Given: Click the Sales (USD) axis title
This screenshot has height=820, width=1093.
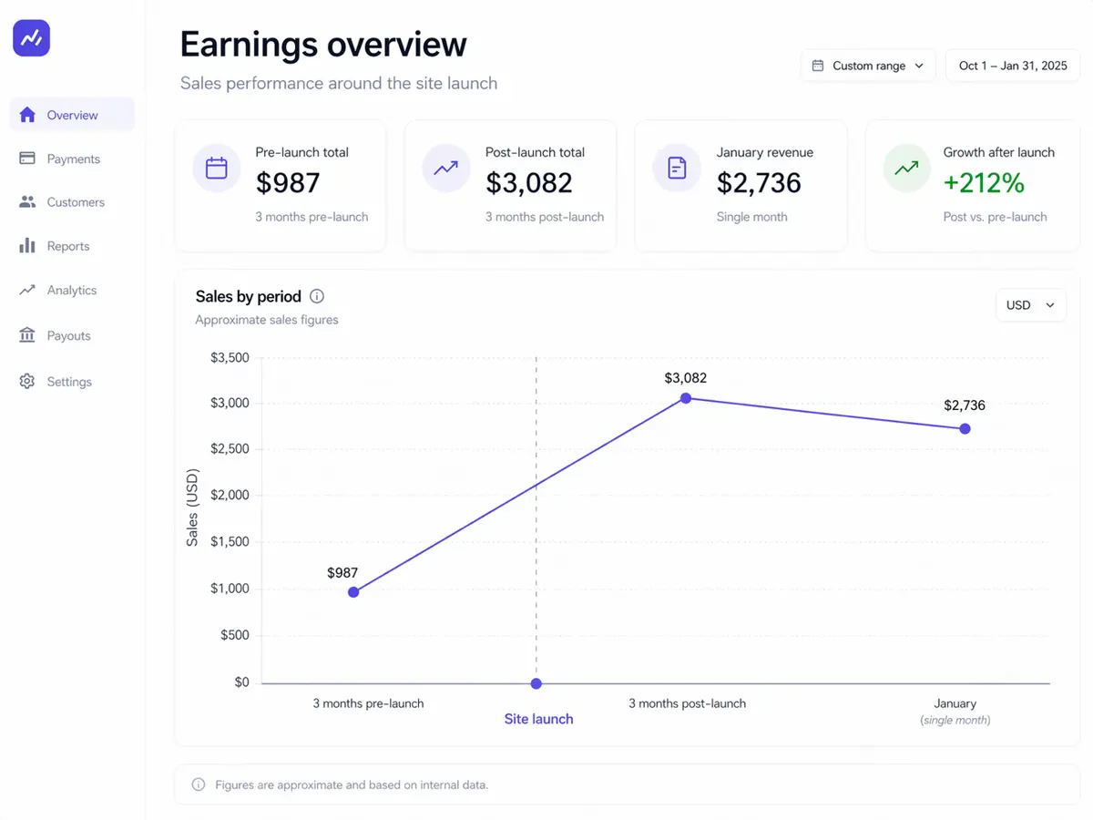Looking at the screenshot, I should [x=192, y=507].
